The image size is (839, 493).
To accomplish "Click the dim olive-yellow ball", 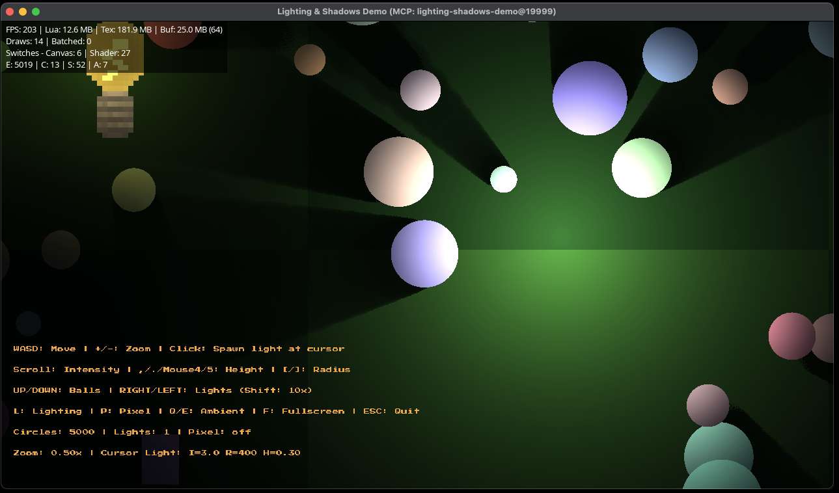I will pyautogui.click(x=133, y=190).
